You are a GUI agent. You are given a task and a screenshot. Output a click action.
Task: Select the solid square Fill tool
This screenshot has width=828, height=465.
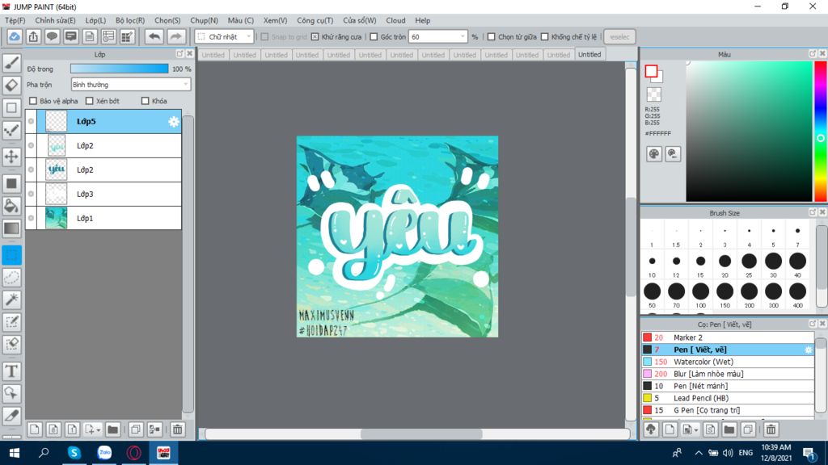click(x=11, y=183)
